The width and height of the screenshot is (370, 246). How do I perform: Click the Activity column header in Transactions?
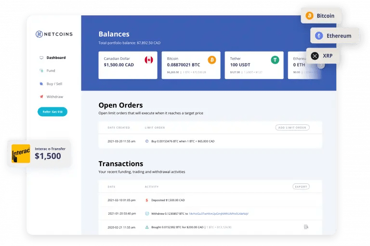tap(152, 187)
